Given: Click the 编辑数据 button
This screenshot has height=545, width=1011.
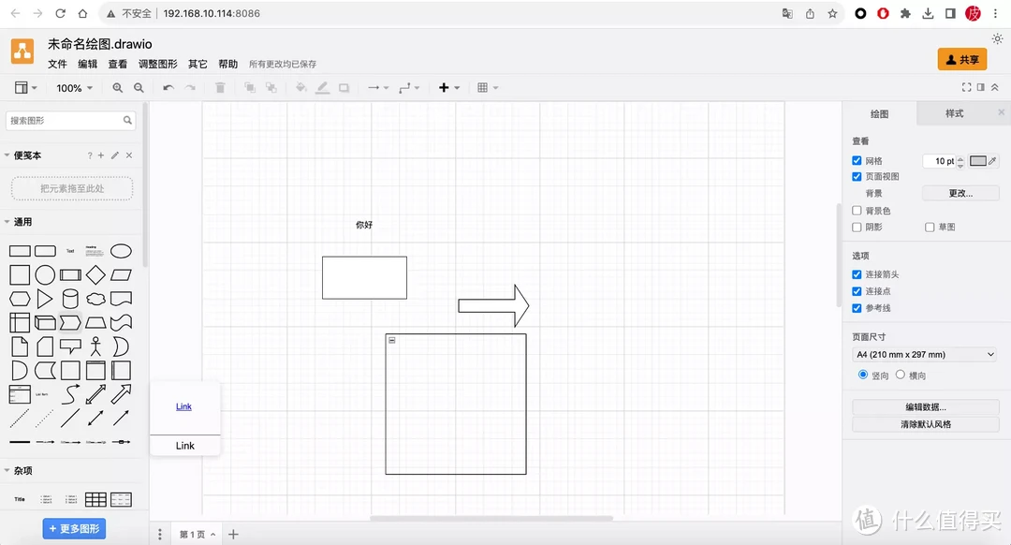Looking at the screenshot, I should coord(925,407).
